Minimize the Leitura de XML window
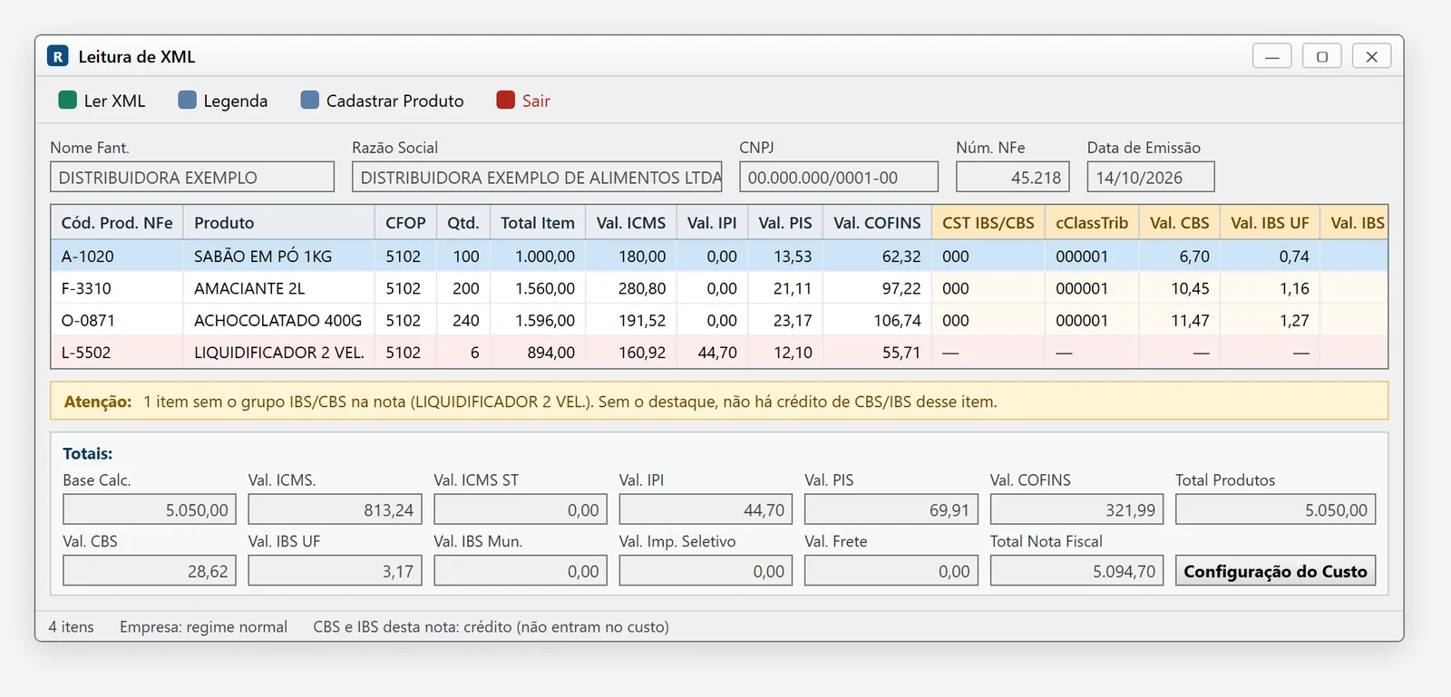Screen dimensions: 1451x697 tap(1271, 56)
